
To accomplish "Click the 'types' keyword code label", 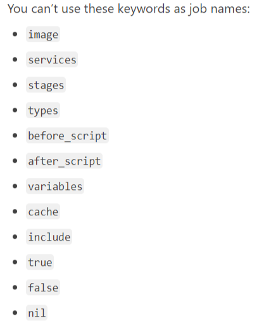I will click(43, 110).
